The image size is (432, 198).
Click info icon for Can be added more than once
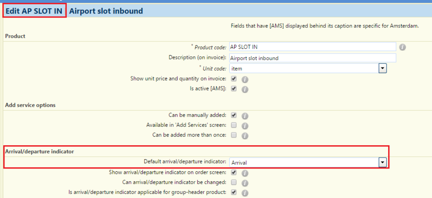pyautogui.click(x=245, y=136)
